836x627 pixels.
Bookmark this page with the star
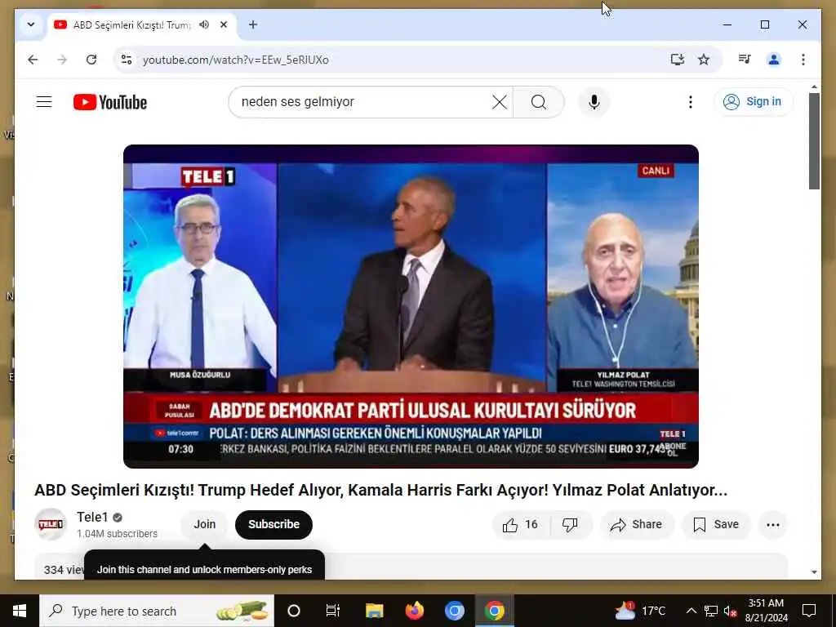point(704,60)
